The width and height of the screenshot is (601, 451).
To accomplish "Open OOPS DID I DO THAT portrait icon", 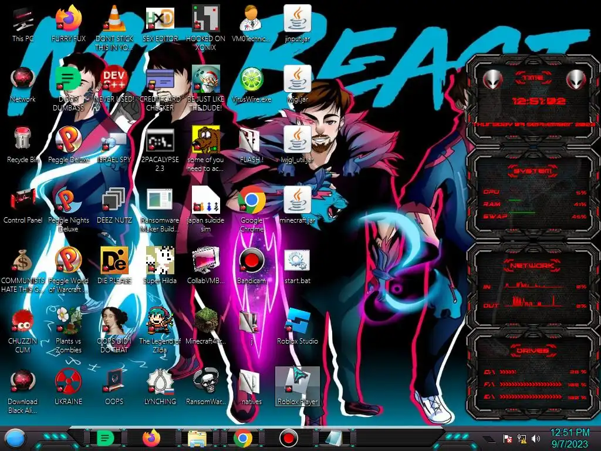I will (x=114, y=331).
